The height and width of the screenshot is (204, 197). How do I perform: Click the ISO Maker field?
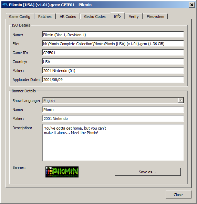pos(113,71)
